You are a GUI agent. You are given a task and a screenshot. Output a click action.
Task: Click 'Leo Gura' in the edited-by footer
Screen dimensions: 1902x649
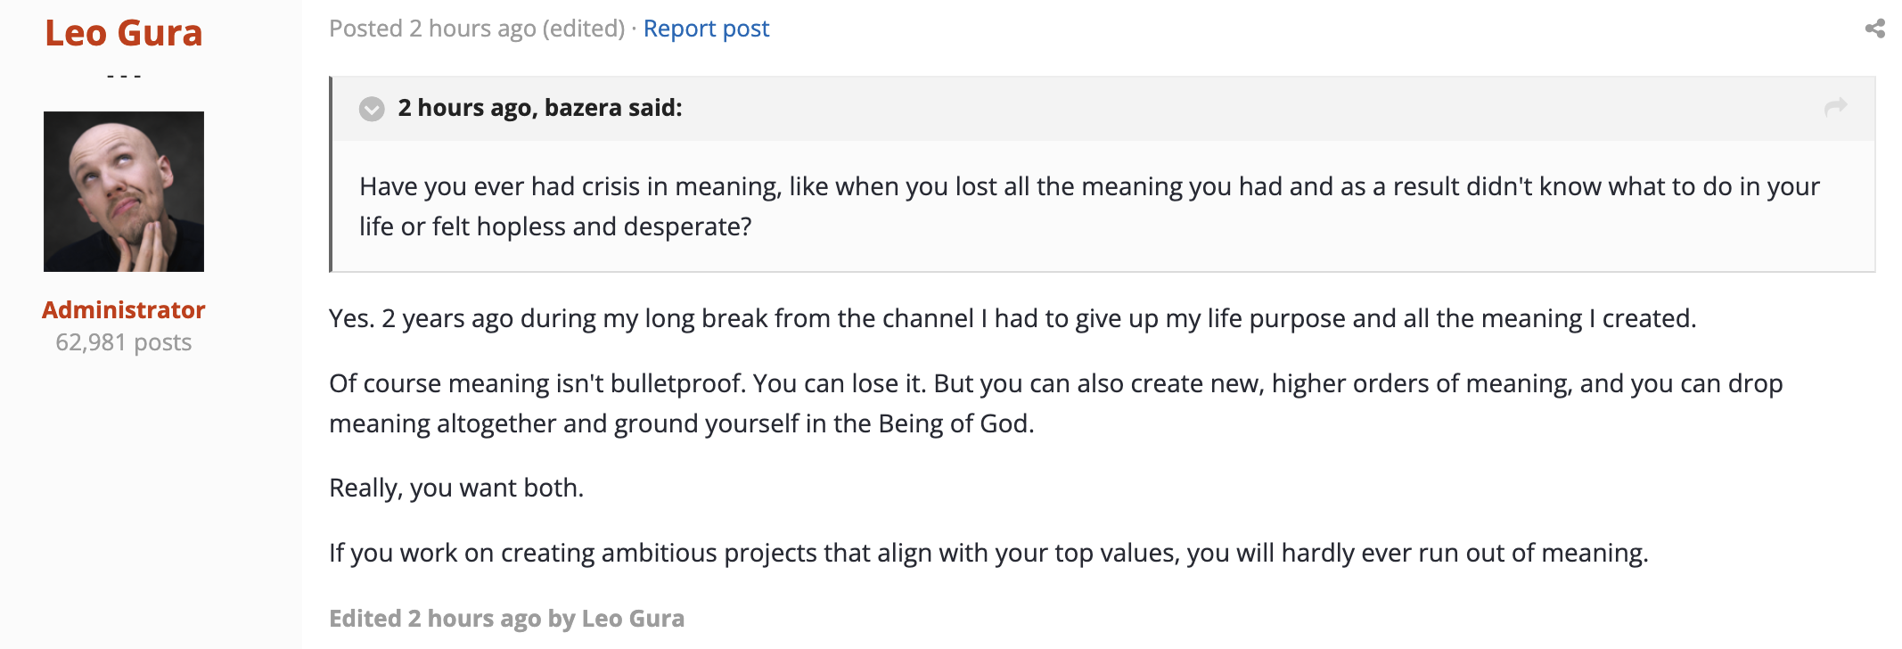coord(633,619)
